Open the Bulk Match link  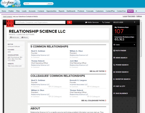point(132,16)
